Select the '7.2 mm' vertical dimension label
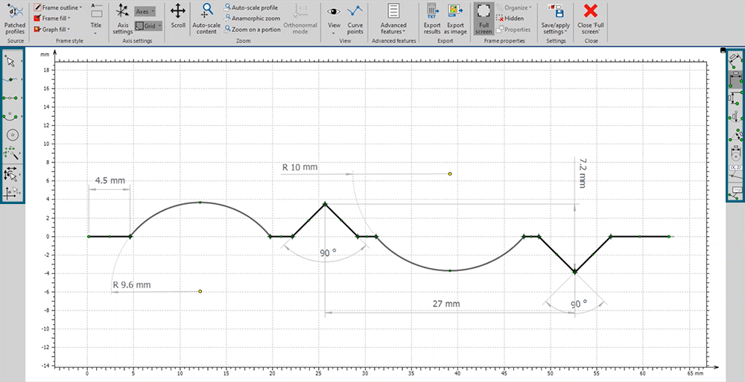 [x=583, y=174]
